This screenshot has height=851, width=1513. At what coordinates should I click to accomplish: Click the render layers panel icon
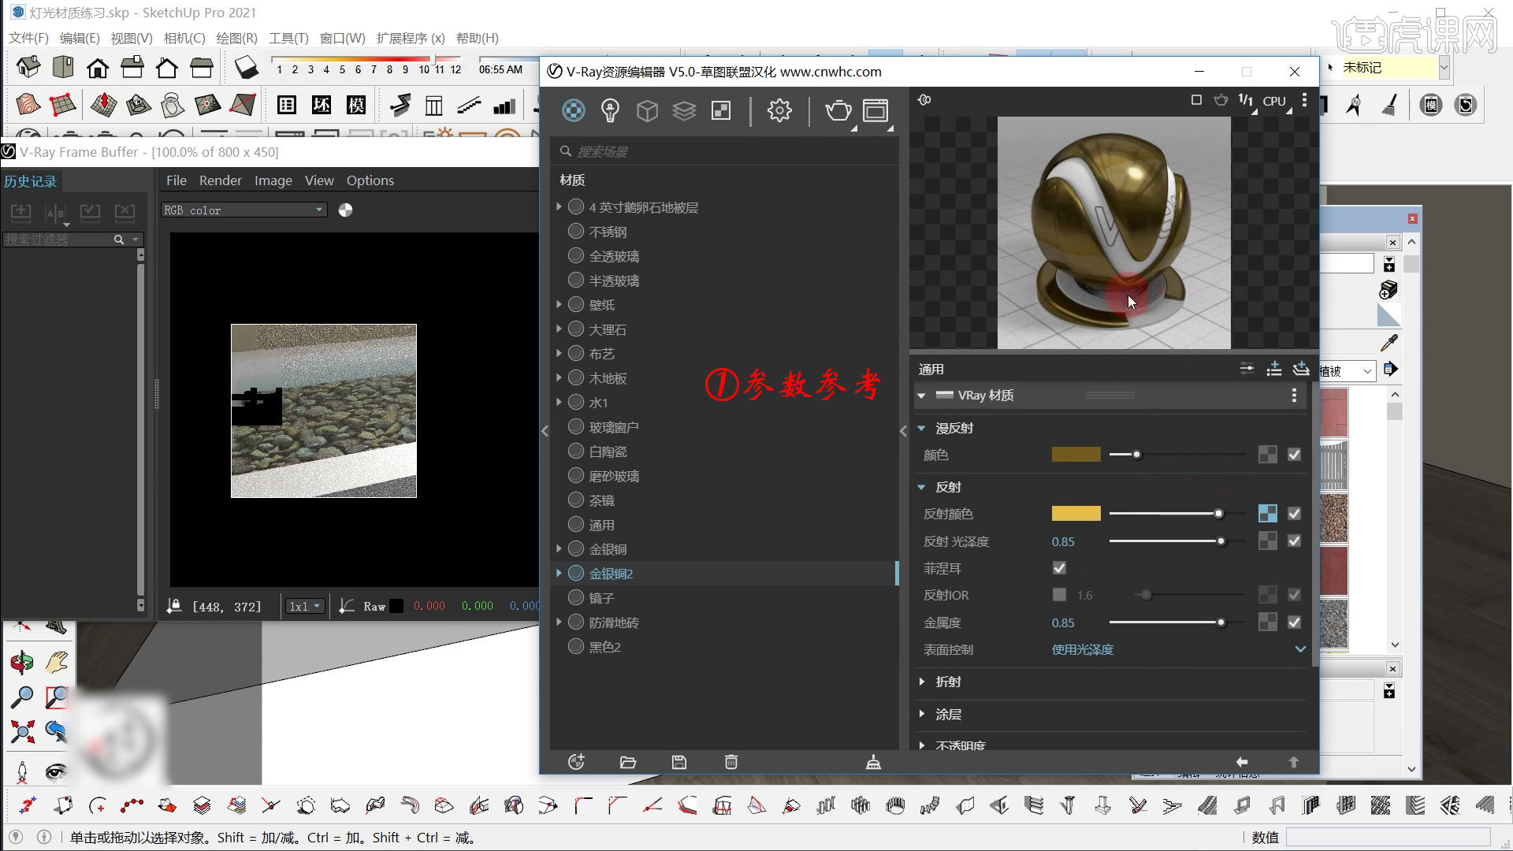coord(684,111)
